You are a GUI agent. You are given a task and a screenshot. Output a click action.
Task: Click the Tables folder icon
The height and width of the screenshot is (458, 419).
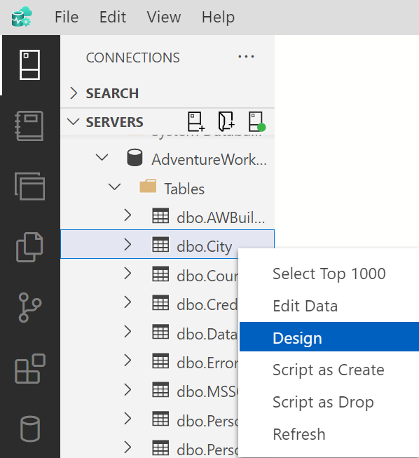(148, 187)
